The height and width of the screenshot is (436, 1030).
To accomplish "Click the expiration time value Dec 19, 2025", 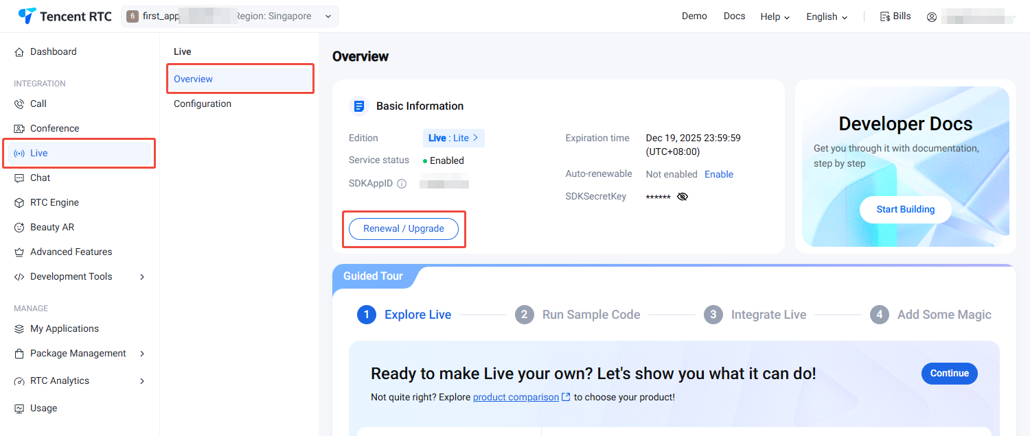I will click(x=694, y=145).
